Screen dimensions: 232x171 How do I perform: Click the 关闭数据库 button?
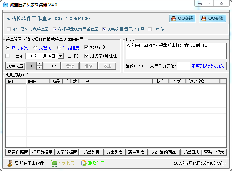67,152
